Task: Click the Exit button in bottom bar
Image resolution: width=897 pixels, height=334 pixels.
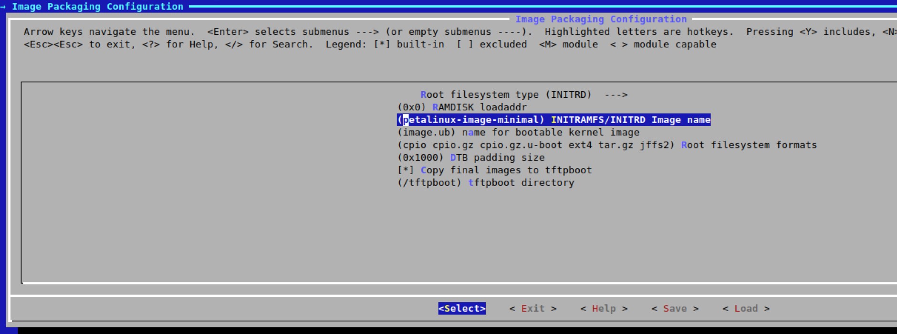Action: point(532,309)
